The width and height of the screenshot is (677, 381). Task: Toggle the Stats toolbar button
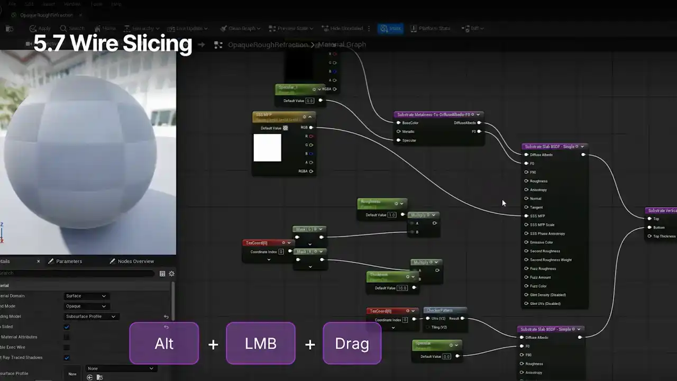(390, 29)
